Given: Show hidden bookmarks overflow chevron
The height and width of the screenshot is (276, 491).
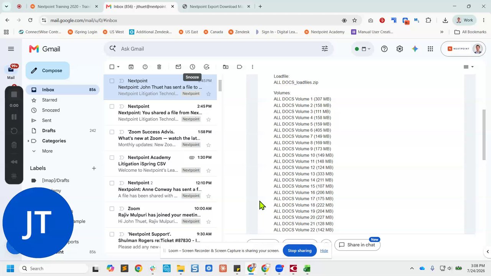Looking at the screenshot, I should click(442, 32).
